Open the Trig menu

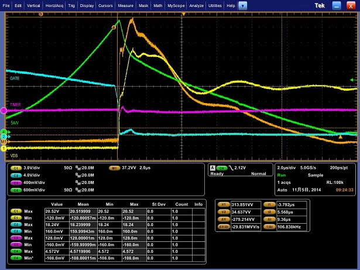point(71,5)
